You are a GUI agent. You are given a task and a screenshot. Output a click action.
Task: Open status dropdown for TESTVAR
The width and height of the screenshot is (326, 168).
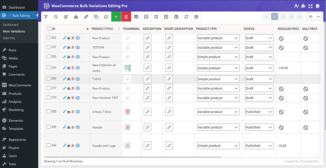tap(259, 47)
